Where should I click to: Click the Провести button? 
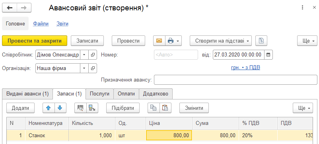(x=128, y=41)
